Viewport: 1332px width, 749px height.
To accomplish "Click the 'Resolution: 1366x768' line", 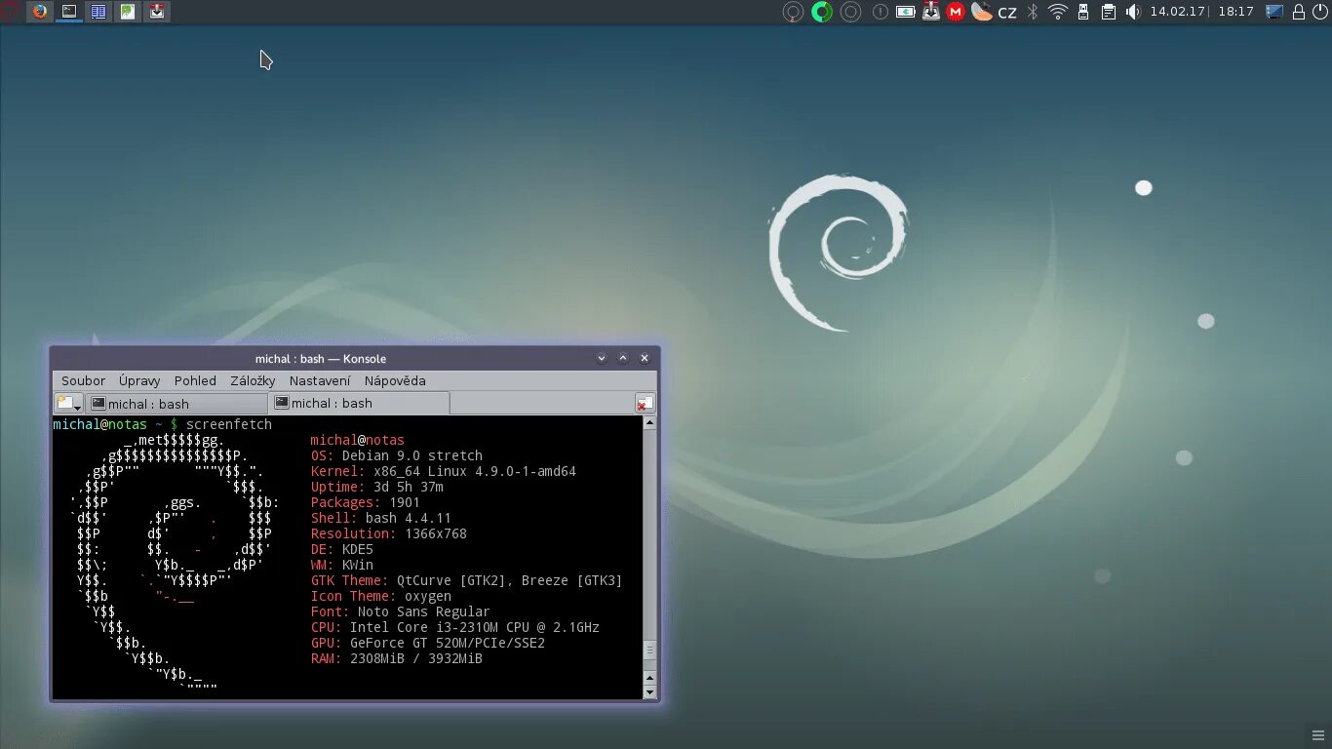I will pyautogui.click(x=389, y=533).
